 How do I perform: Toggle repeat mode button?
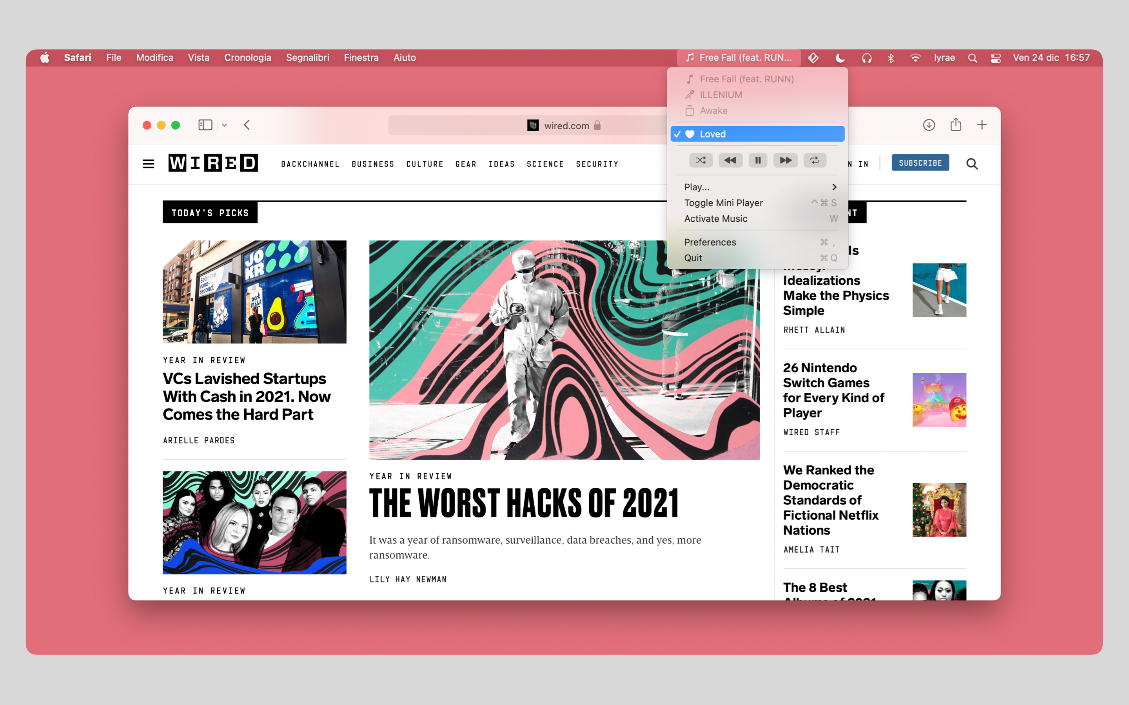815,161
